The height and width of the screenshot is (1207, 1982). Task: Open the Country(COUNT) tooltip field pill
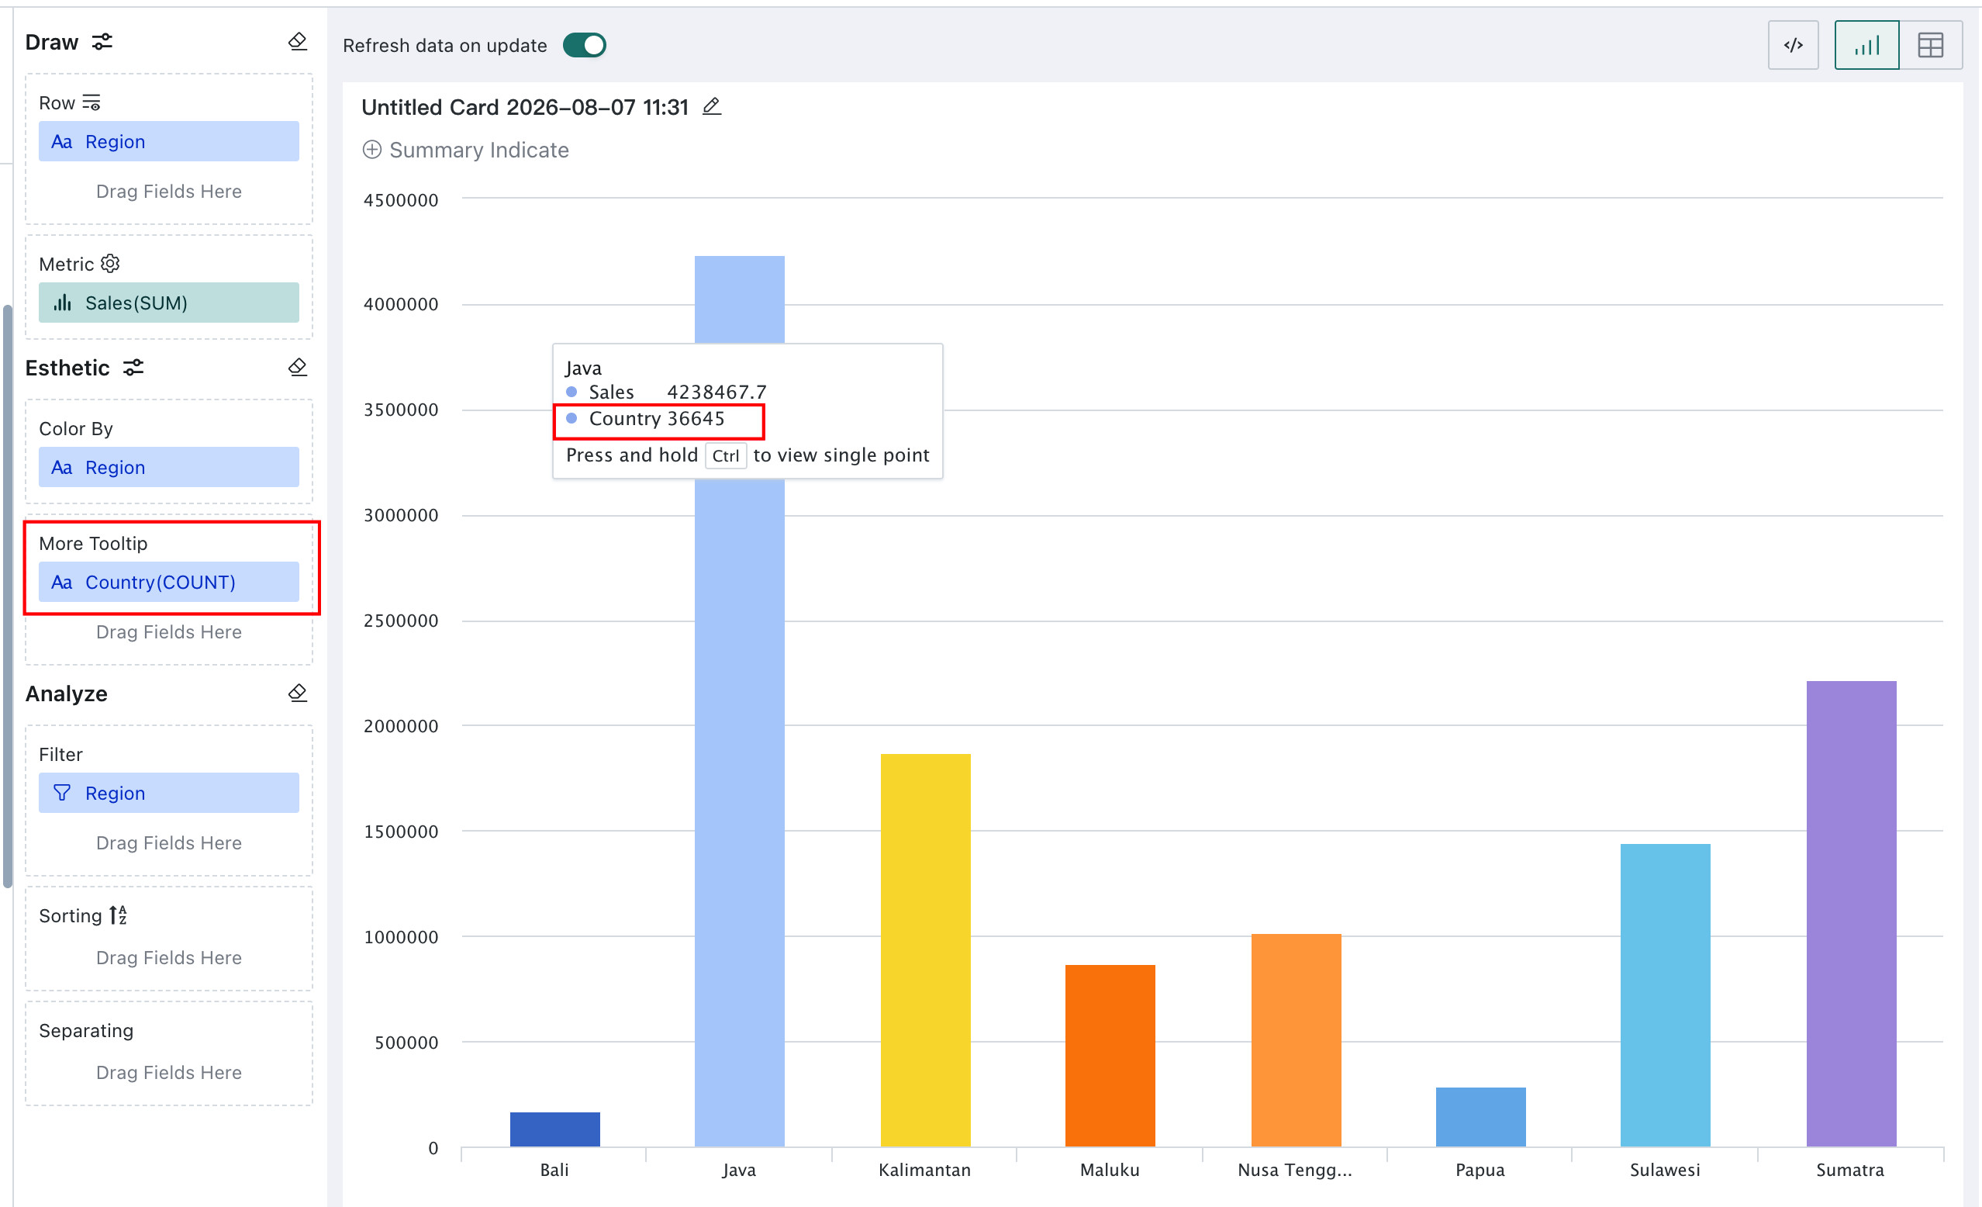[x=169, y=582]
